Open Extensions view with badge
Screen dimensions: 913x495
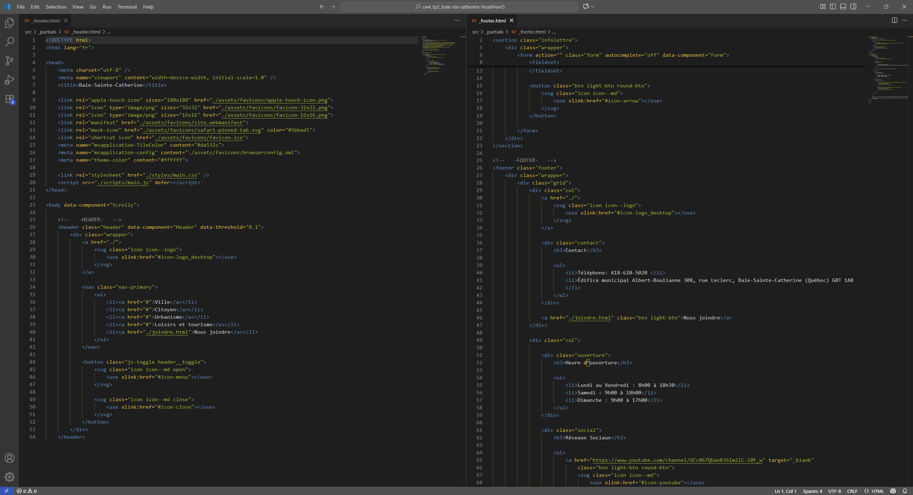10,99
